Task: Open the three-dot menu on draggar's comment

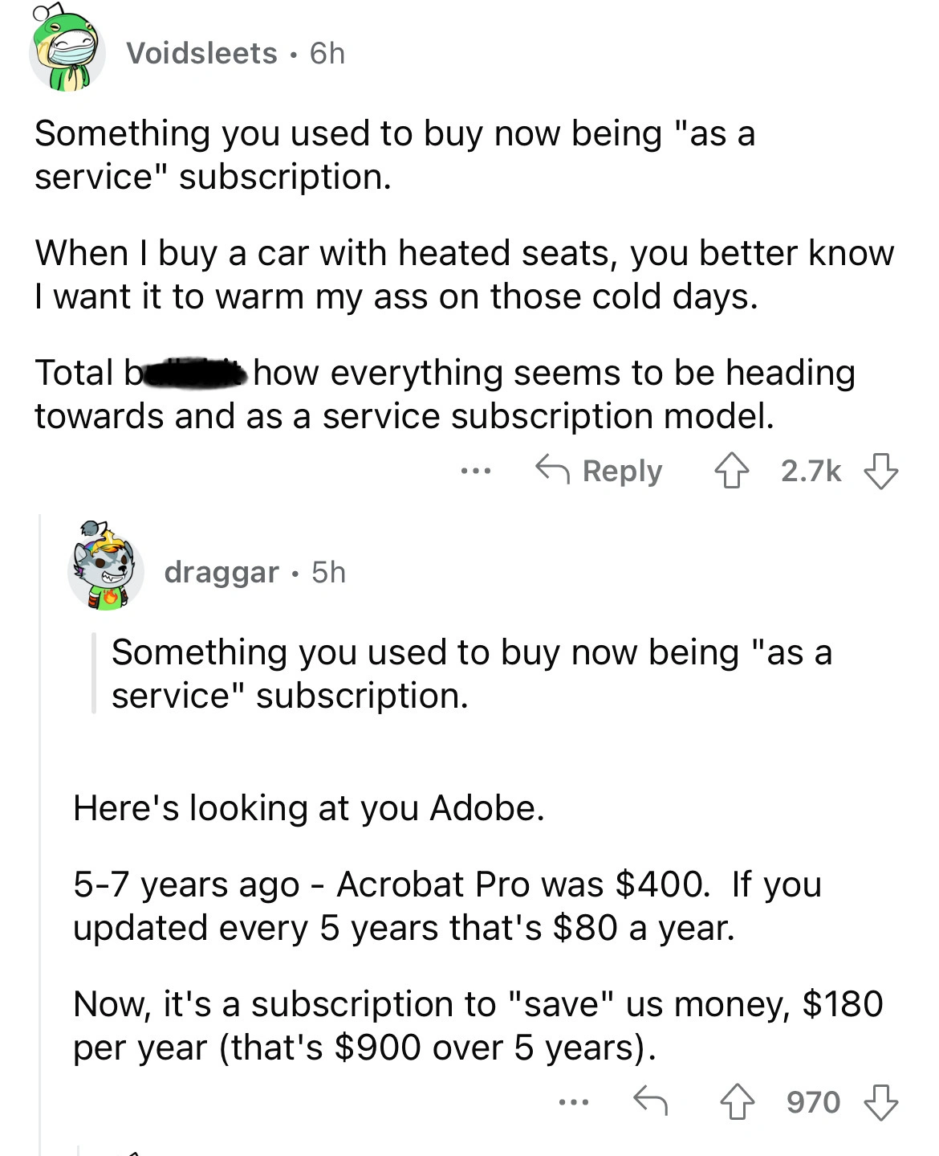Action: pyautogui.click(x=575, y=1101)
